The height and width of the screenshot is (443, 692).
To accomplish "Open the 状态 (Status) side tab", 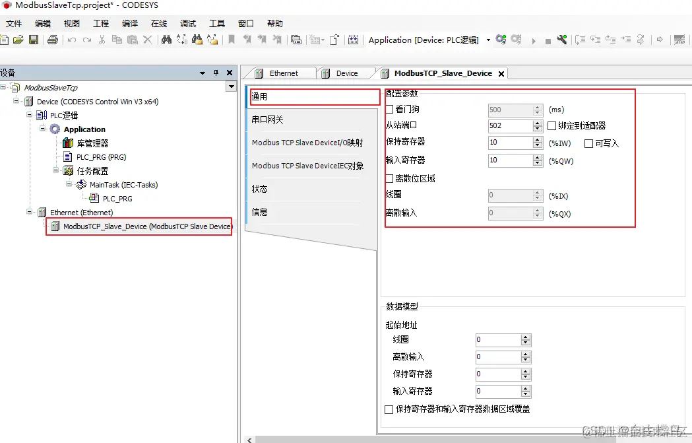I will coord(311,189).
